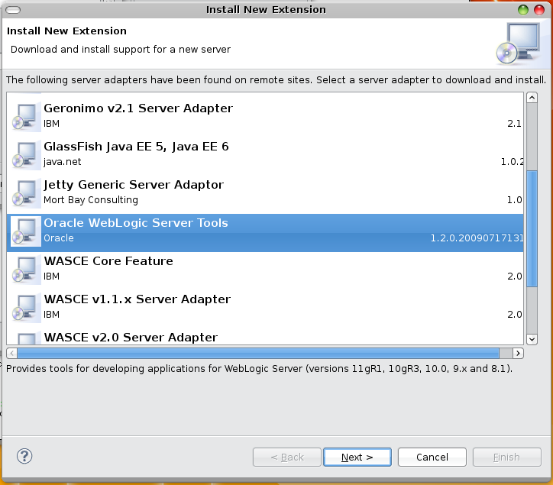This screenshot has width=553, height=485.
Task: Click the Cancel button
Action: (x=432, y=458)
